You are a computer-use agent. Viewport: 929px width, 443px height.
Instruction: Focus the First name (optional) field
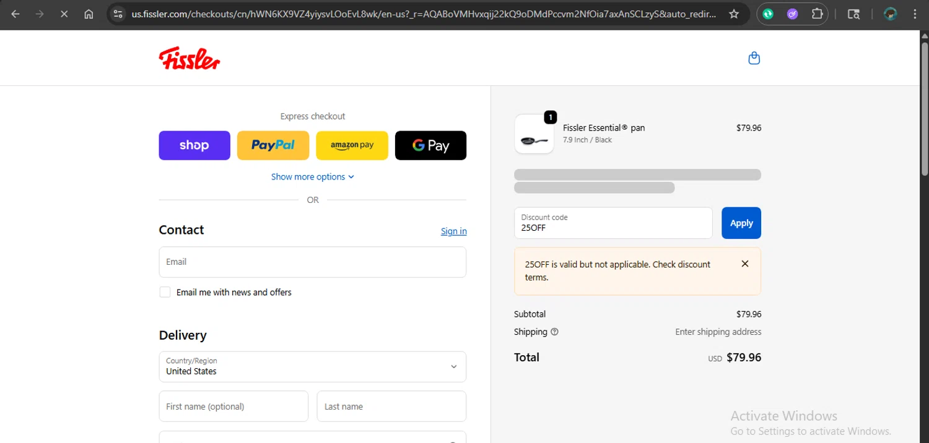(x=233, y=406)
